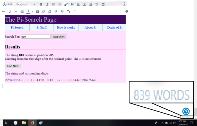Align text right

point(91,4)
